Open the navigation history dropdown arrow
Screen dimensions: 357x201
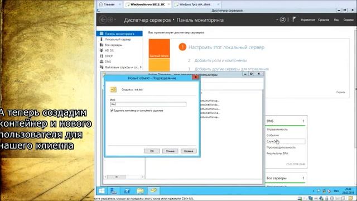(x=115, y=20)
